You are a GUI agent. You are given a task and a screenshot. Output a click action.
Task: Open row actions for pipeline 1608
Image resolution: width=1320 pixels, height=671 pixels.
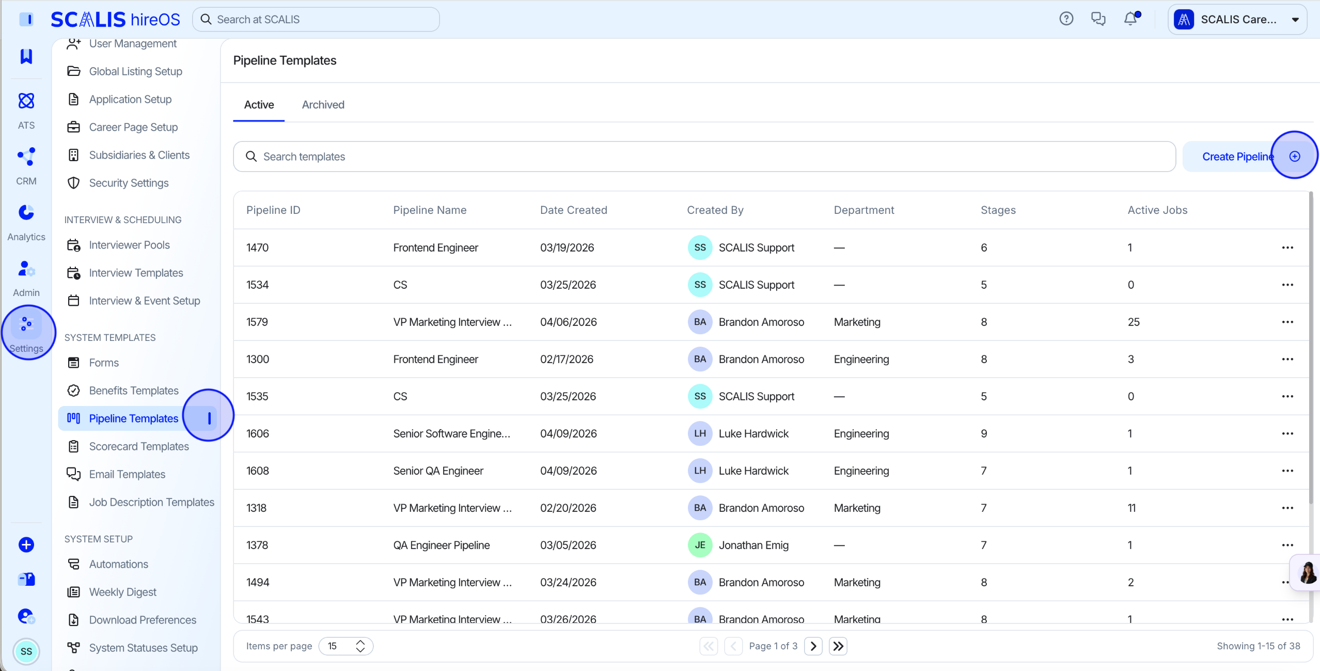1287,471
